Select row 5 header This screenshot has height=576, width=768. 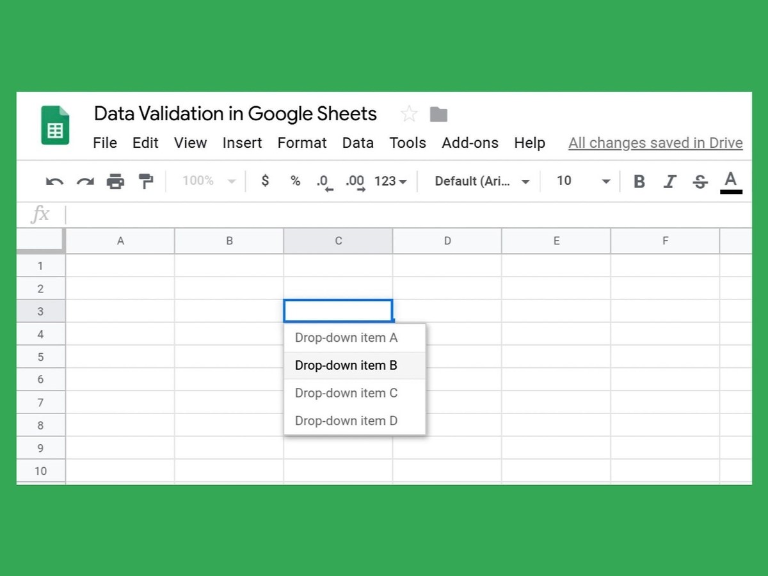pyautogui.click(x=40, y=356)
